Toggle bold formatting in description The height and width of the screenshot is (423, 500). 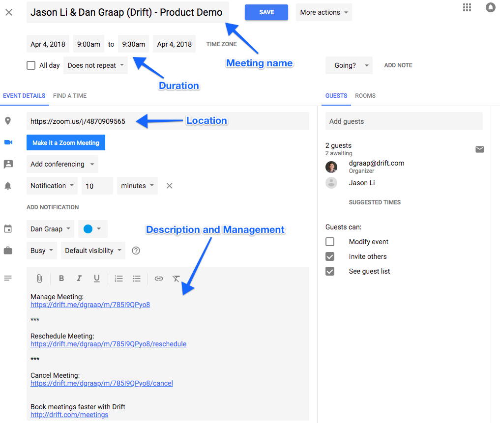(x=61, y=278)
